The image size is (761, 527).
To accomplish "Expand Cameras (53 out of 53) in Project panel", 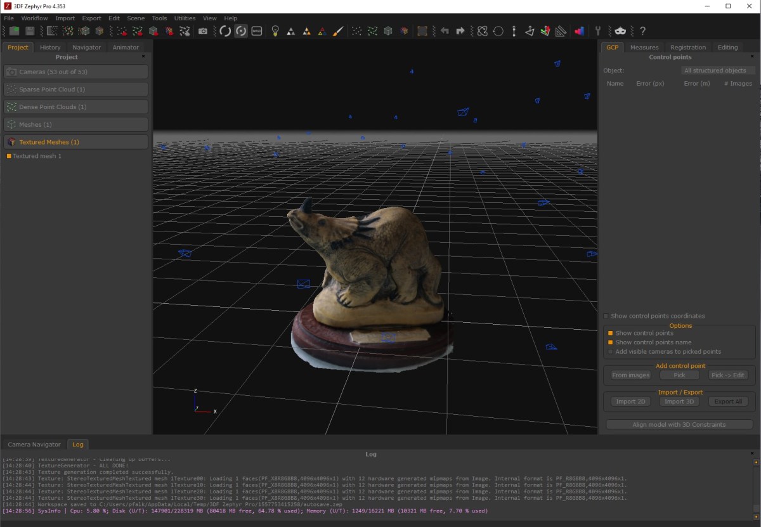I will tap(75, 72).
